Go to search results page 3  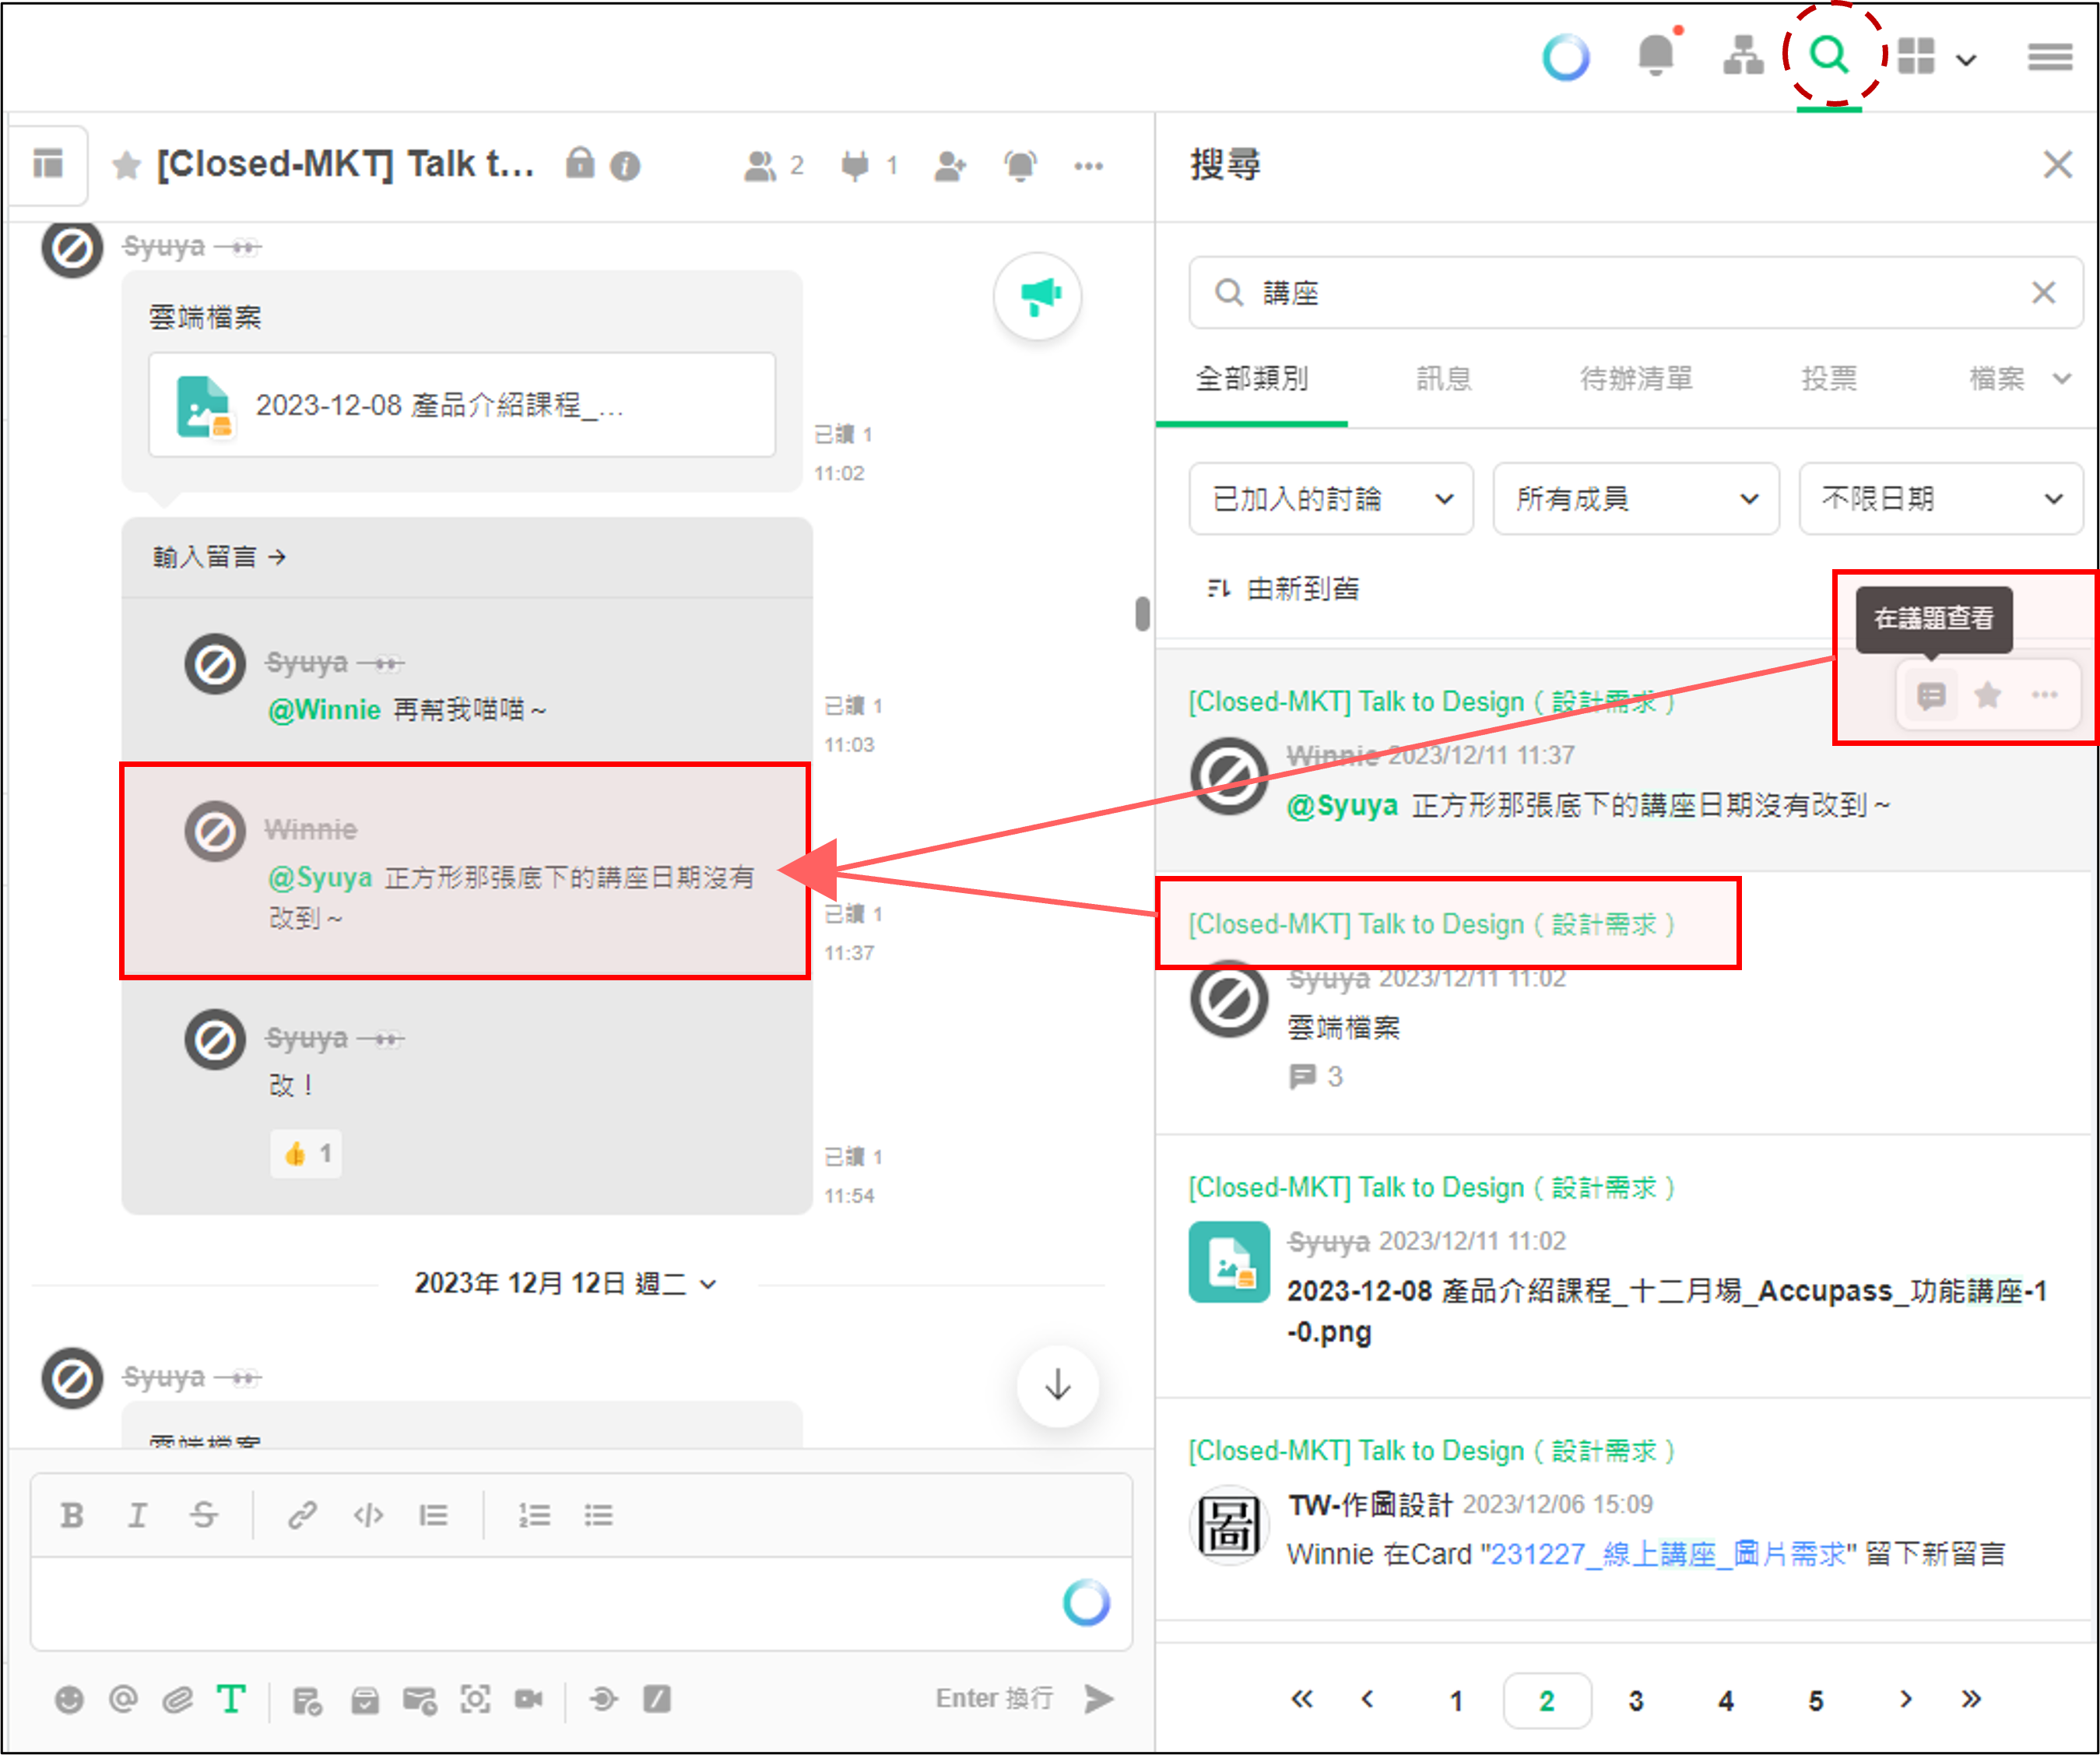1636,1700
